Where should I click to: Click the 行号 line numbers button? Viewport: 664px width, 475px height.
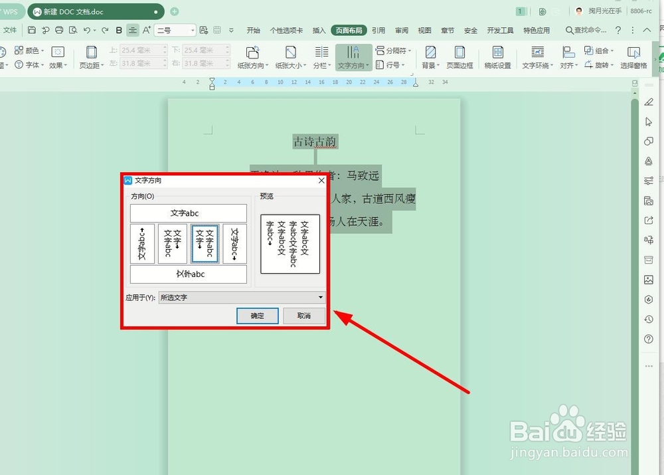[x=390, y=65]
